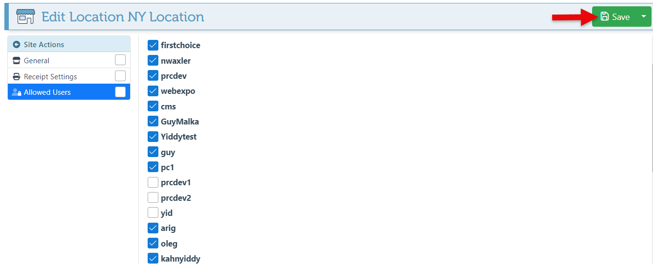Click the Site Actions header link
Image resolution: width=653 pixels, height=264 pixels.
(x=44, y=45)
